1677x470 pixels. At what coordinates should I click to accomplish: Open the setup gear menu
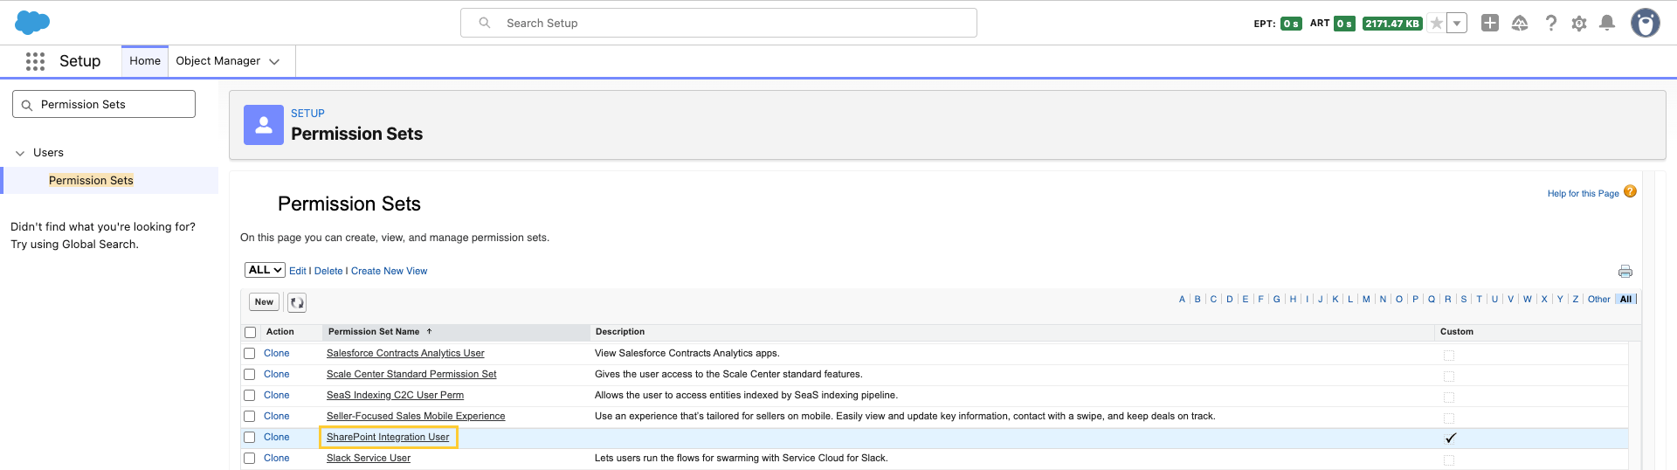(x=1579, y=24)
